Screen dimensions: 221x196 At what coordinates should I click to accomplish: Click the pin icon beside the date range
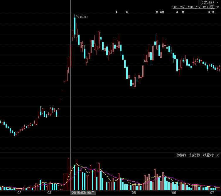click(218, 7)
